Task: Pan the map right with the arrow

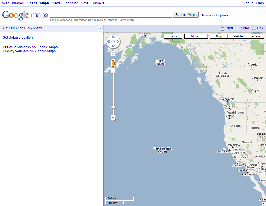Action: coord(118,41)
